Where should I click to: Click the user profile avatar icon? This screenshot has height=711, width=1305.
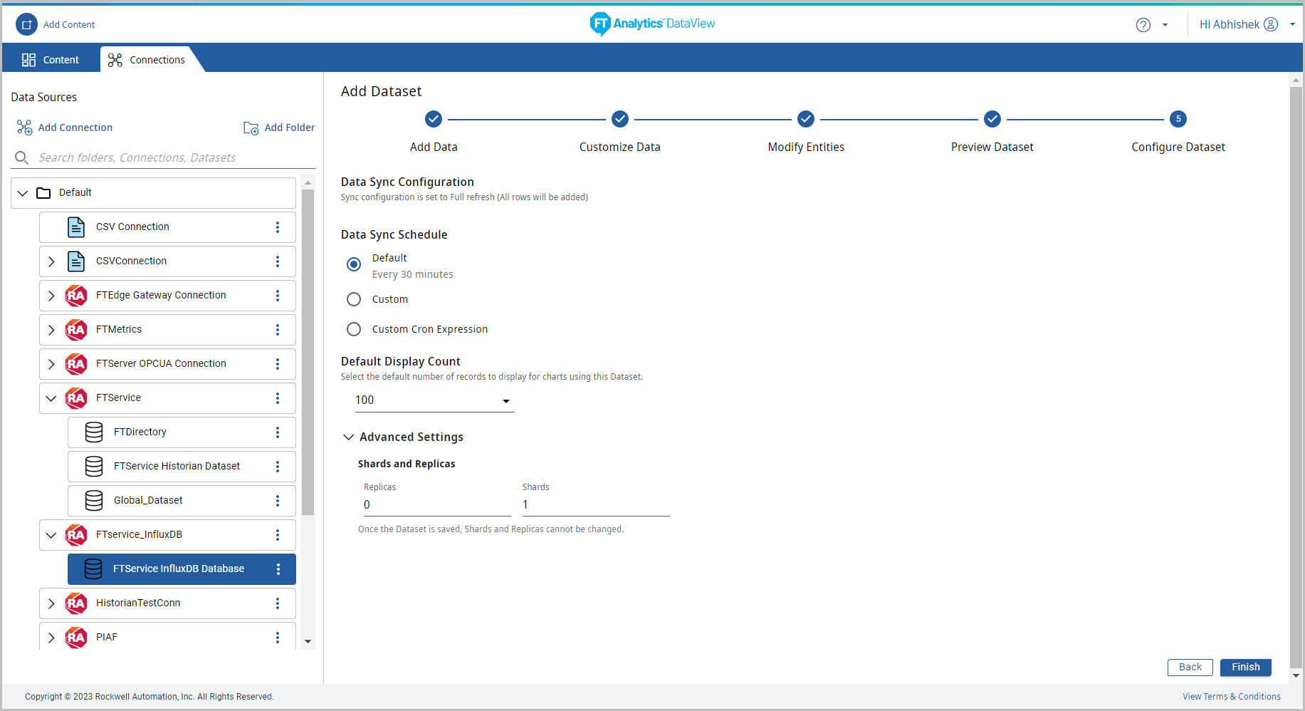1271,25
